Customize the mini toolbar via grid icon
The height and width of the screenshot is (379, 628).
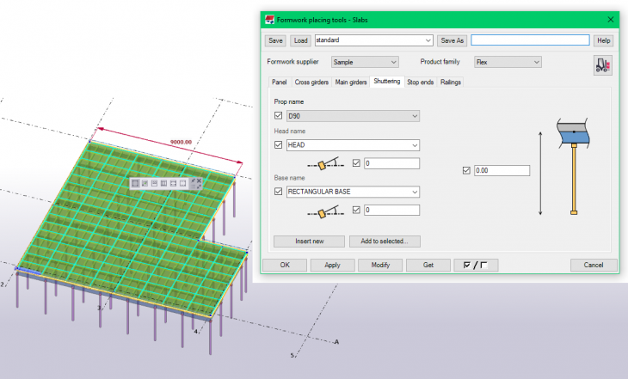(194, 186)
